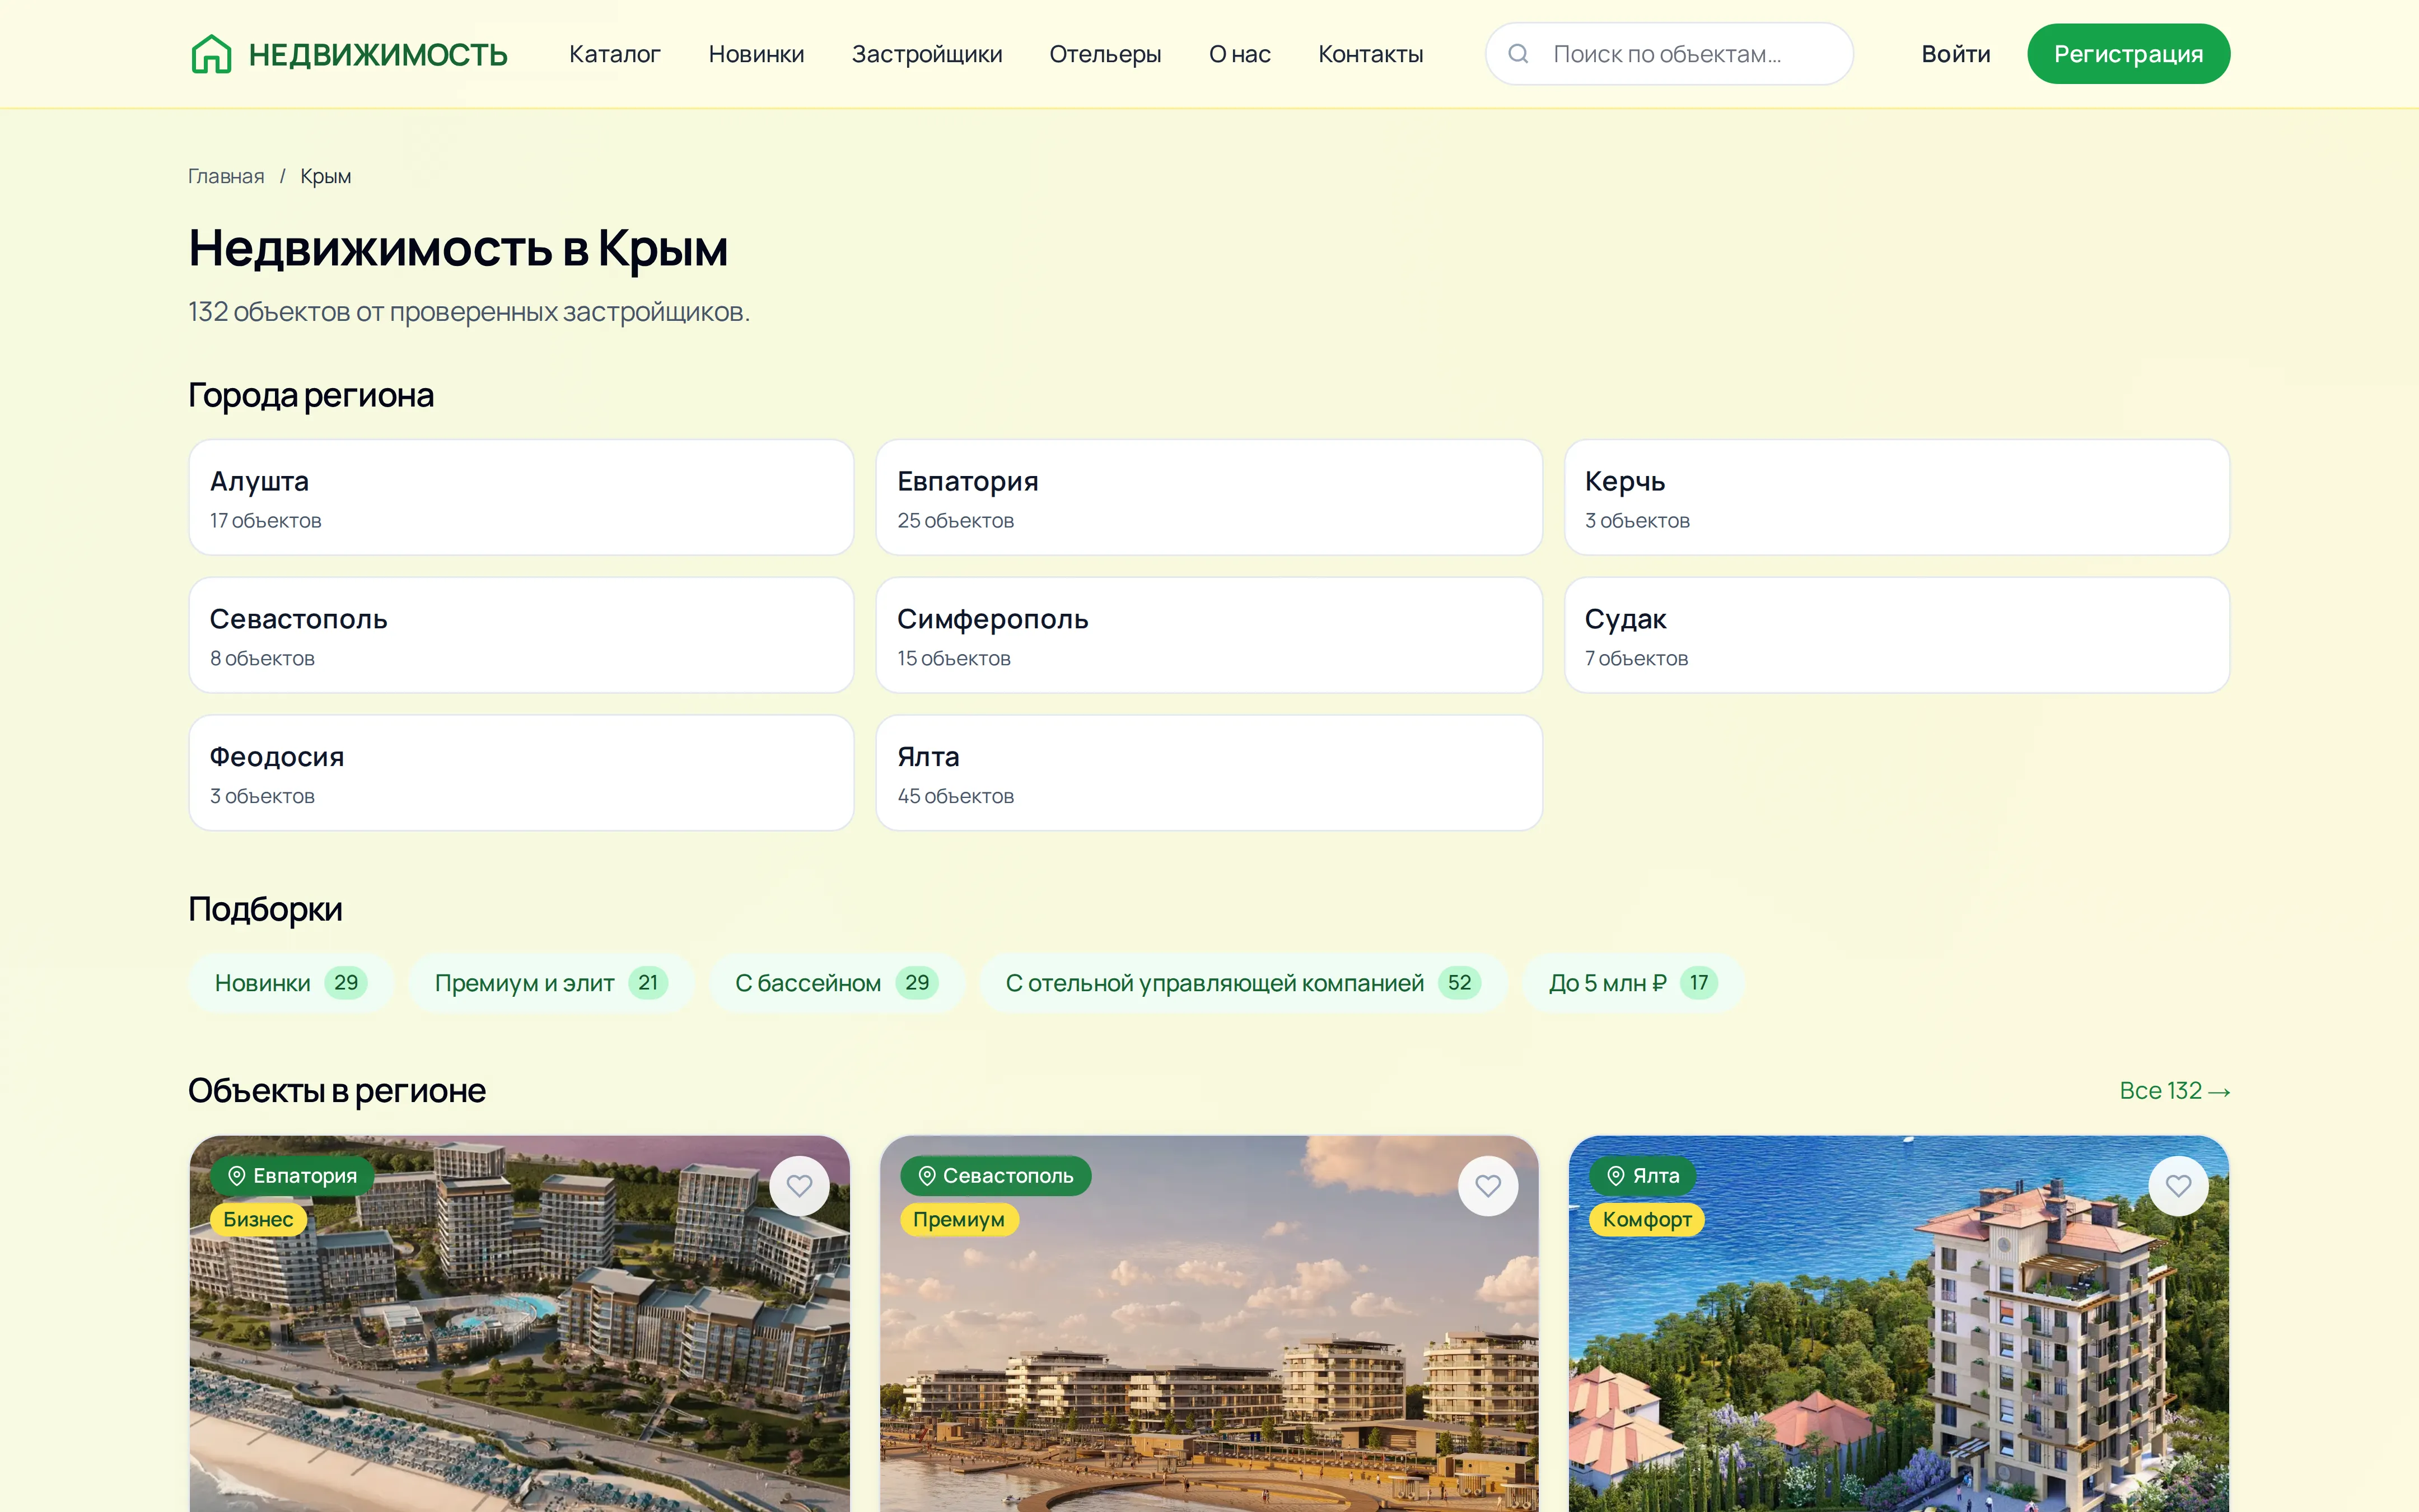Click the green Регистрация button
Image resolution: width=2419 pixels, height=1512 pixels.
click(2128, 54)
